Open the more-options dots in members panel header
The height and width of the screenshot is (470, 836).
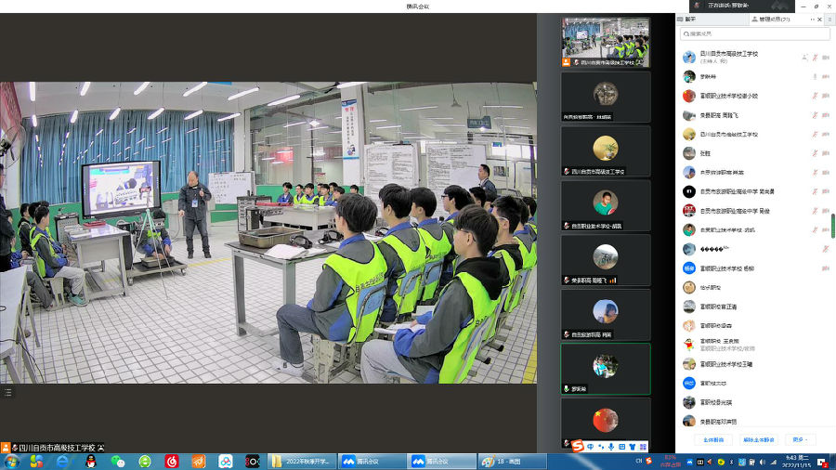click(x=813, y=20)
